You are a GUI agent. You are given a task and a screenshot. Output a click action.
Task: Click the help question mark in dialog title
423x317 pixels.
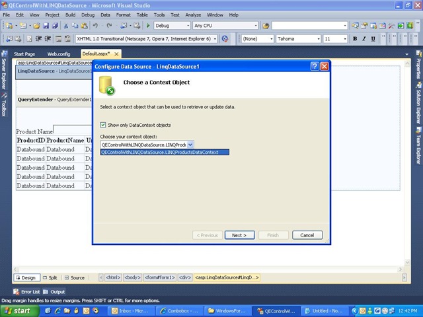pyautogui.click(x=315, y=66)
